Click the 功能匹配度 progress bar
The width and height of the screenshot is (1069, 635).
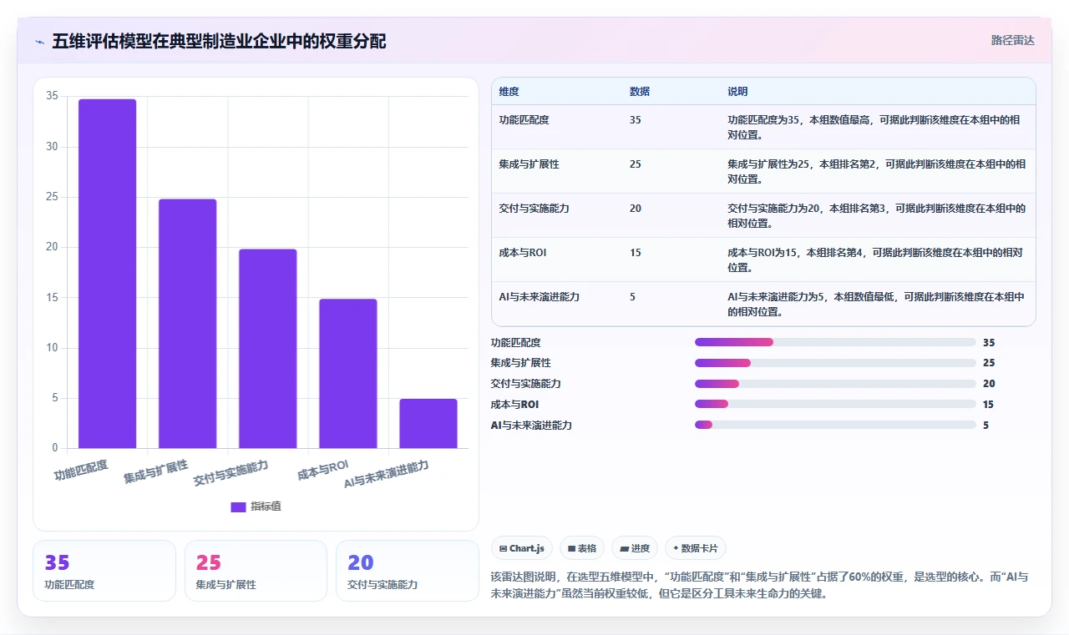click(835, 342)
